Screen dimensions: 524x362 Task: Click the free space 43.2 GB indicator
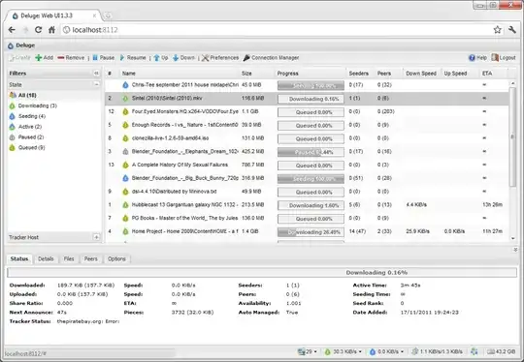[x=501, y=351]
